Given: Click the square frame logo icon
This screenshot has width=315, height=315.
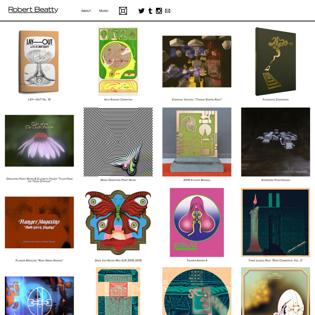Looking at the screenshot, I should point(123,11).
